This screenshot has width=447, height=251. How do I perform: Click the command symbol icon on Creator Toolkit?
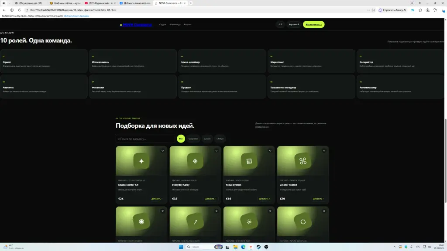(303, 161)
